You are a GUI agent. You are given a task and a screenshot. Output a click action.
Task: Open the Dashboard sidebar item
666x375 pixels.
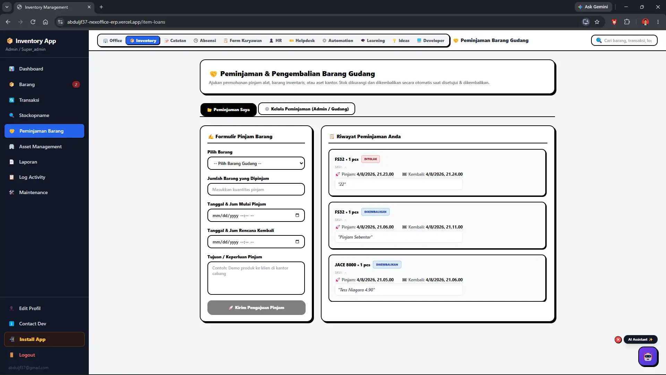(44, 69)
